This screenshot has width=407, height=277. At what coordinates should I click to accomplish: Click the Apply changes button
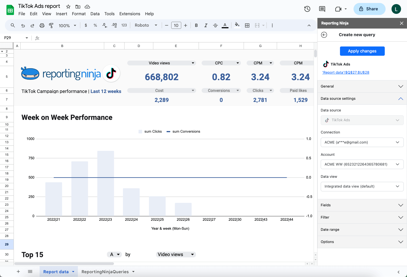click(x=362, y=51)
